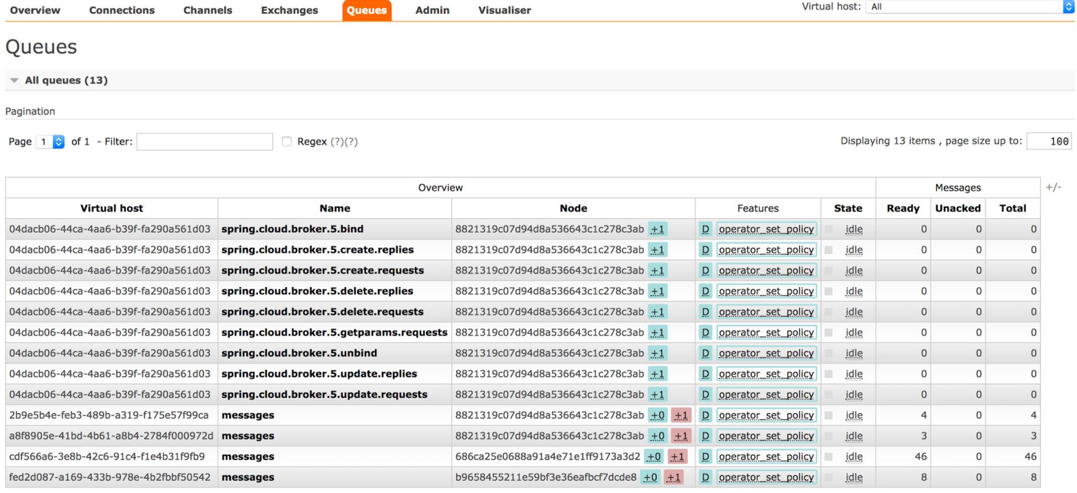
Task: Click the D badge on the 2b9e5b4e messages row
Action: [705, 415]
